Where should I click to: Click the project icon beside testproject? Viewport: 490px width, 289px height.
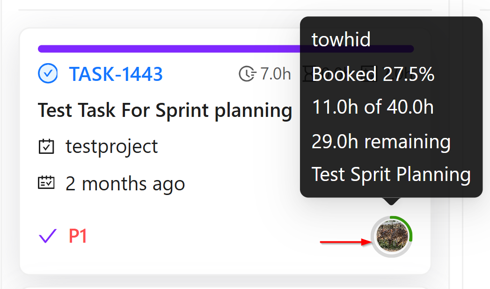46,147
